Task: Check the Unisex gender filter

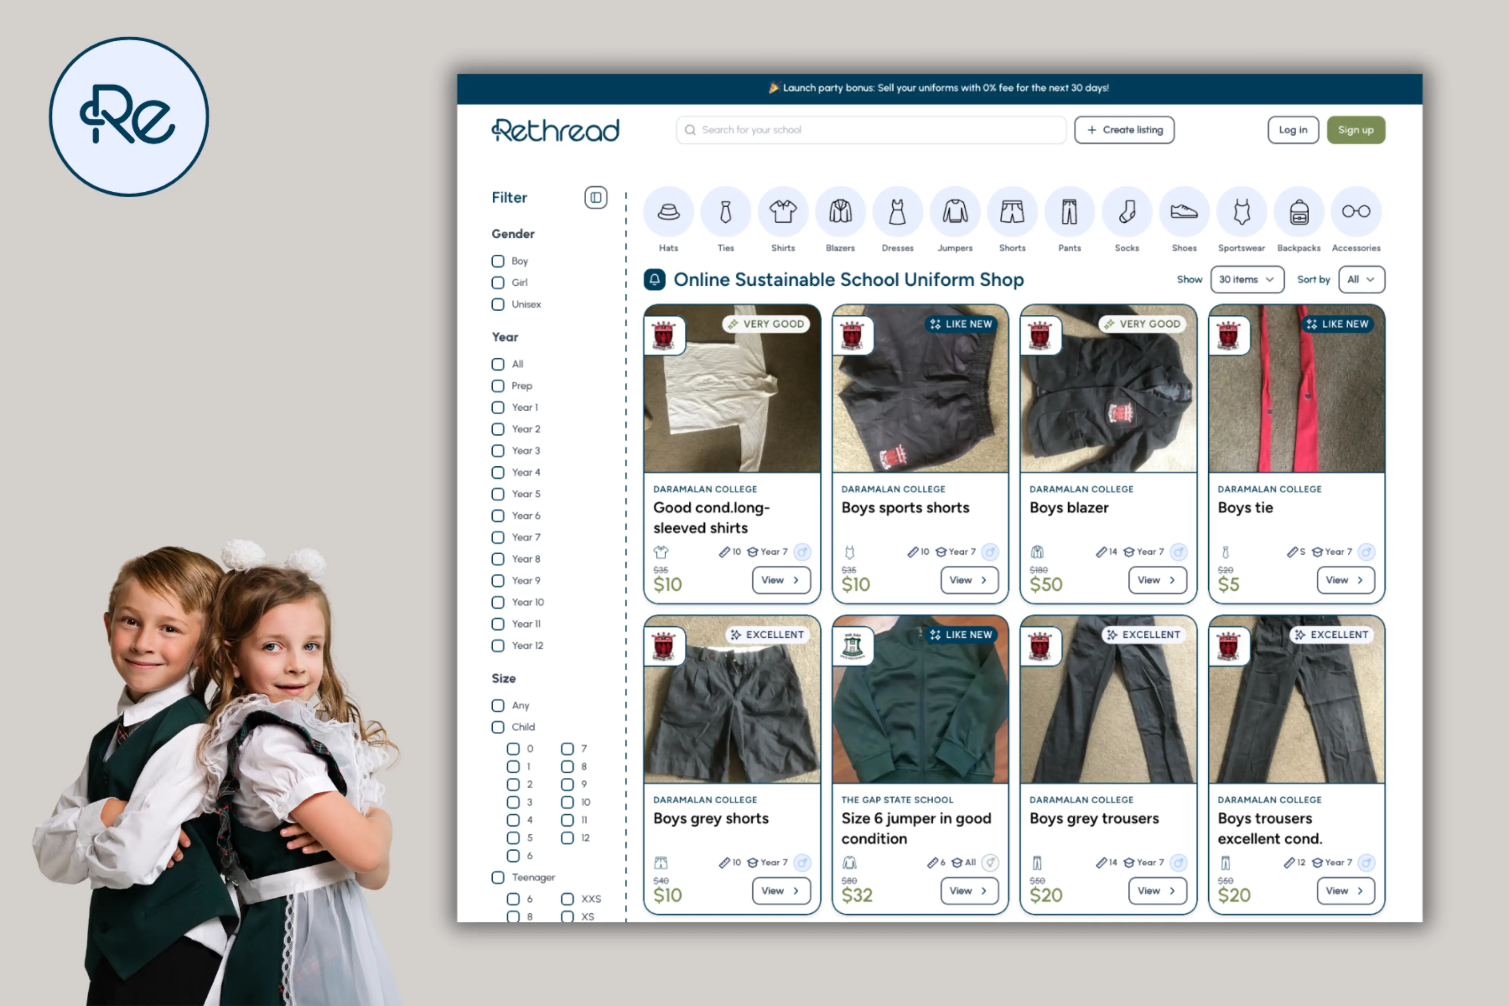Action: point(498,304)
